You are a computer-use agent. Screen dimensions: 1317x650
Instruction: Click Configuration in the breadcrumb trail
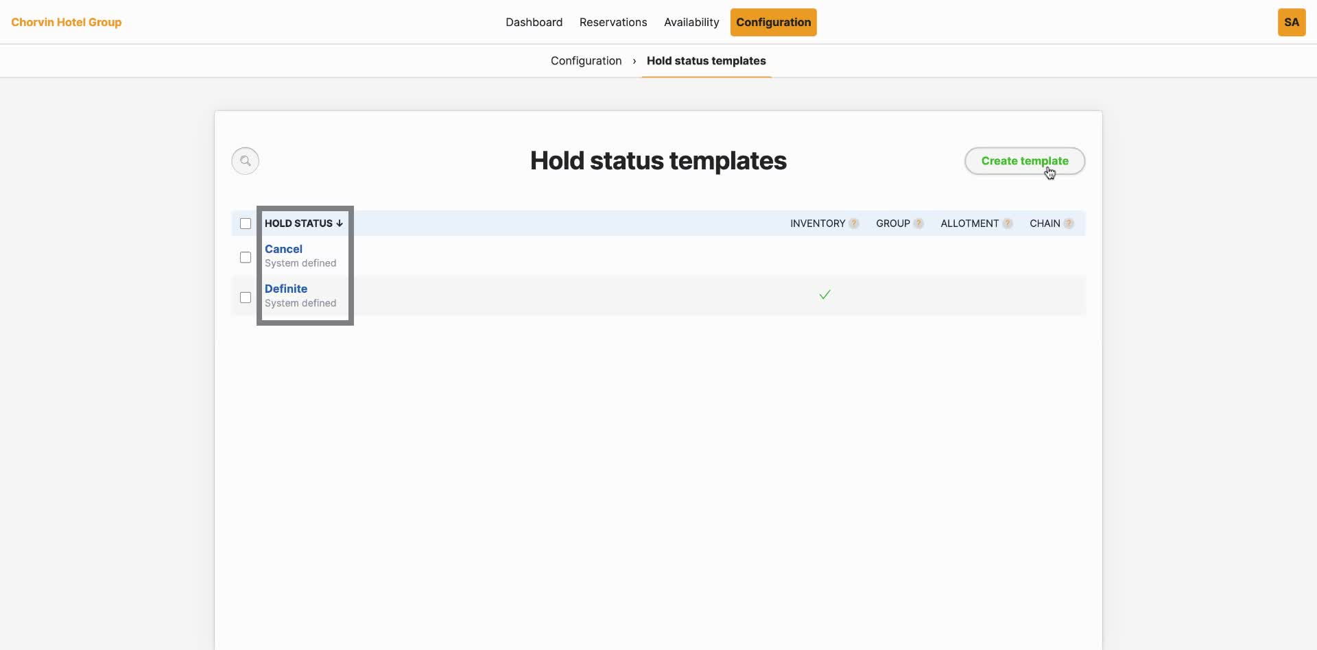(x=586, y=61)
